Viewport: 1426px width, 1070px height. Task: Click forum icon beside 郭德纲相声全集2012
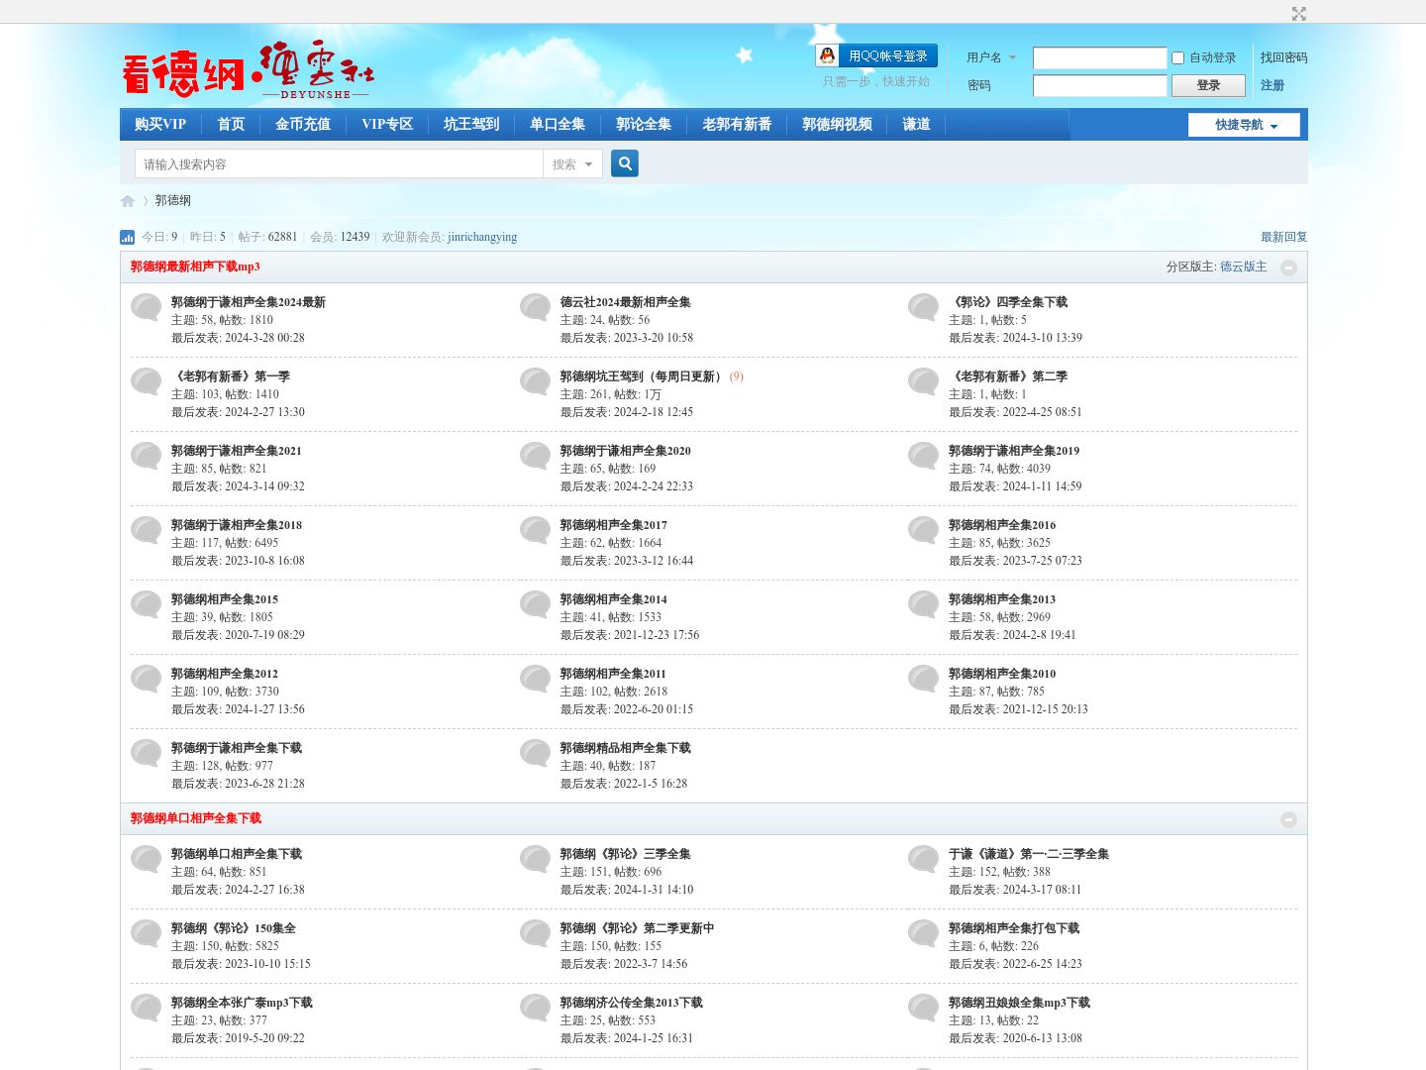click(147, 679)
